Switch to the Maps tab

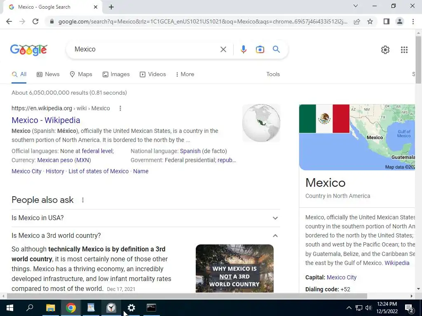(x=81, y=74)
